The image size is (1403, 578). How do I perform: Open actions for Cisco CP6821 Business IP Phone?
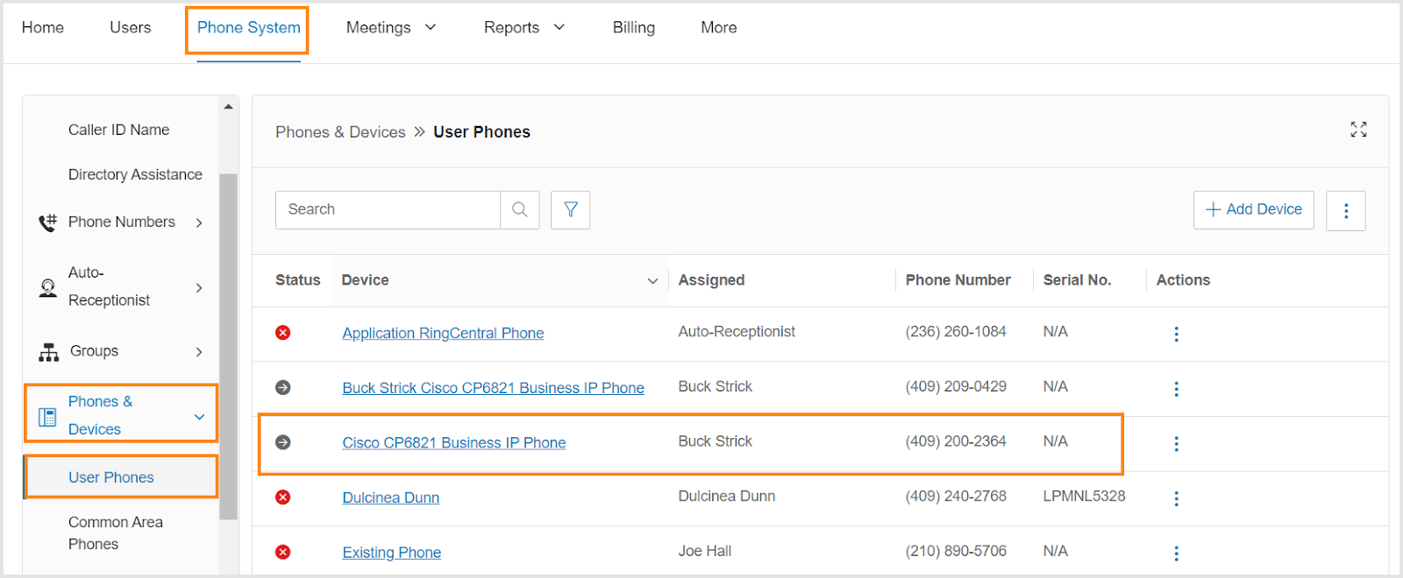tap(1176, 444)
